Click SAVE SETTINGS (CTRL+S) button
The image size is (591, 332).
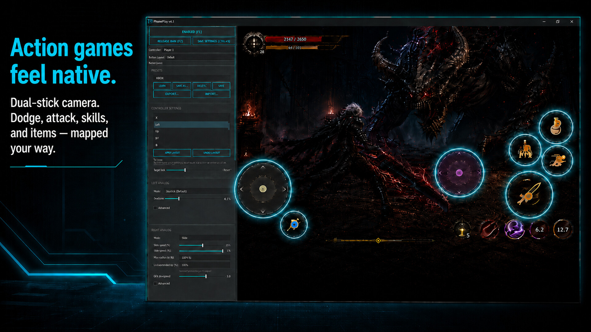214,41
